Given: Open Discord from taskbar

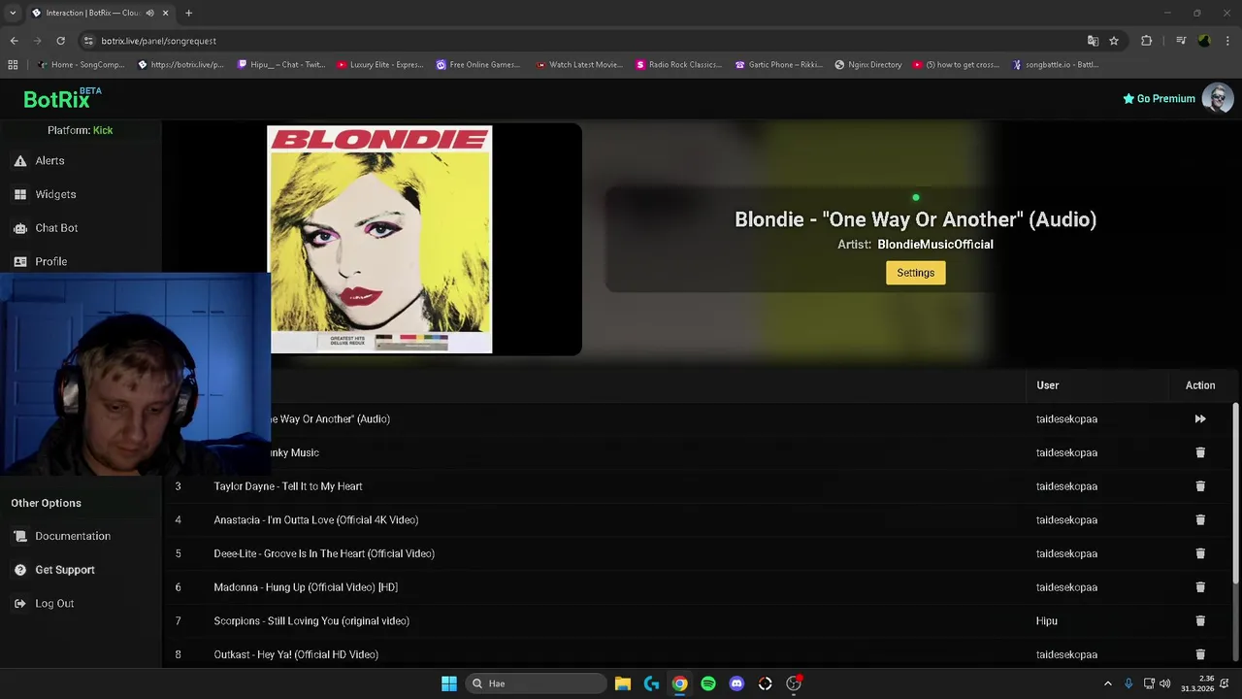Looking at the screenshot, I should 736,683.
